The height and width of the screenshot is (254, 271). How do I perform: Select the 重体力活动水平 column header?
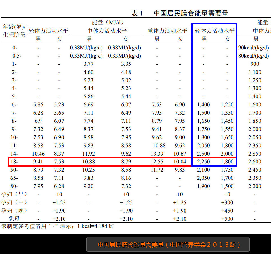coord(167,31)
